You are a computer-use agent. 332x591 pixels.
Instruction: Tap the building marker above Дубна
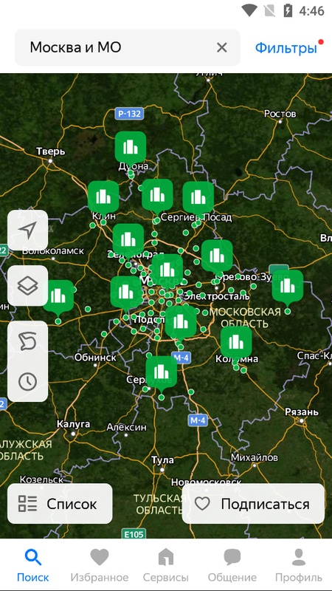(131, 147)
